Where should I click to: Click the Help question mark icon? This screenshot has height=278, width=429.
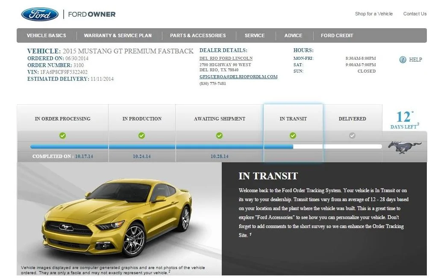coord(403,60)
